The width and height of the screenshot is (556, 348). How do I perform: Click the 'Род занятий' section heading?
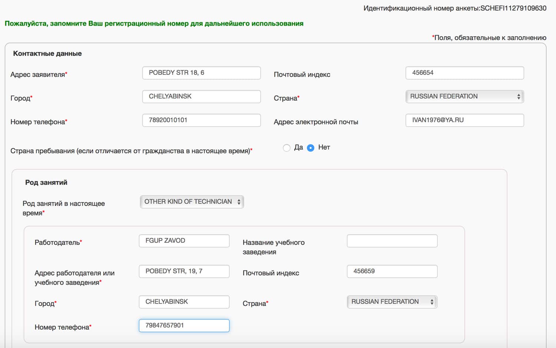[46, 183]
